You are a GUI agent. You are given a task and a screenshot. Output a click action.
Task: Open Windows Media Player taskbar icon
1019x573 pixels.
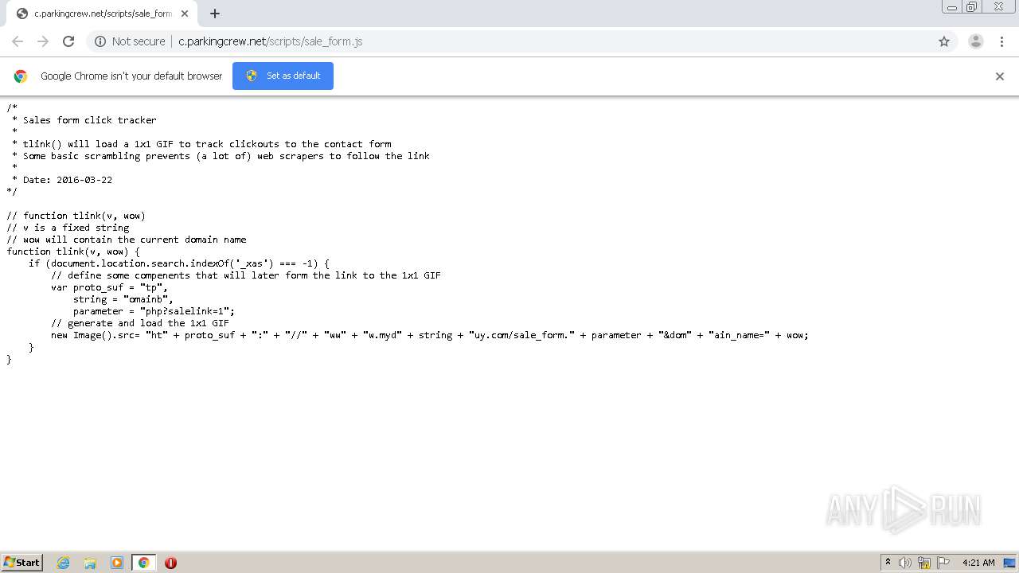point(117,563)
